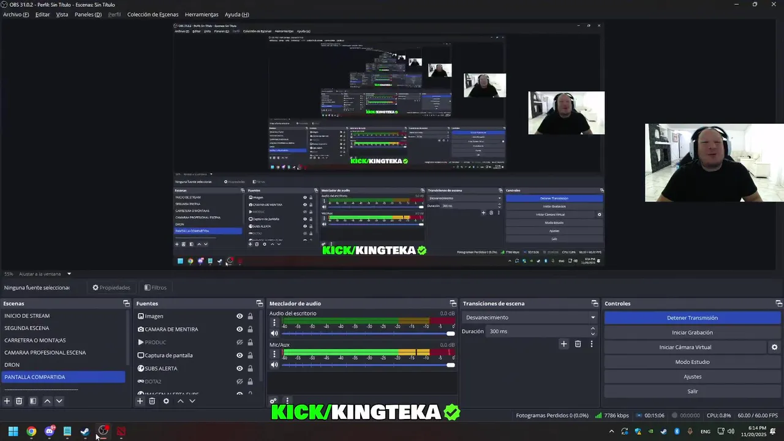The width and height of the screenshot is (784, 441).
Task: Open the Ayuda menu
Action: point(236,14)
